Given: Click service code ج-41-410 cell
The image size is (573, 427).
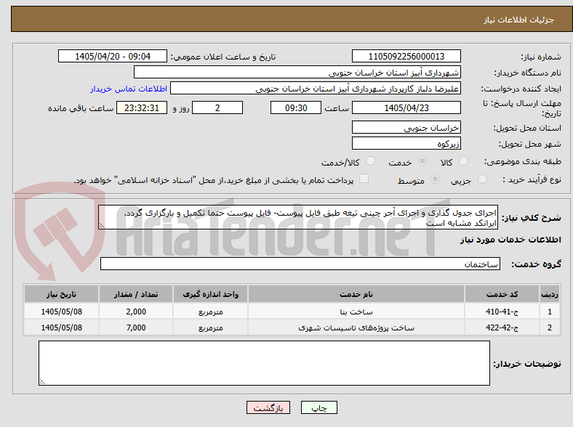Looking at the screenshot, I should 502,312.
